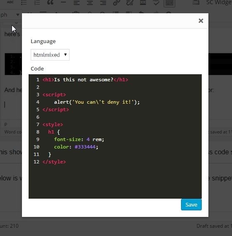Close the code snippet dialog
This screenshot has width=232, height=236.
click(x=201, y=21)
